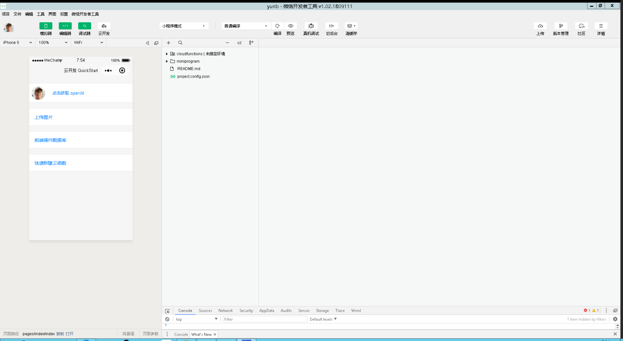Open project.config.json file
The image size is (623, 341).
coord(193,77)
